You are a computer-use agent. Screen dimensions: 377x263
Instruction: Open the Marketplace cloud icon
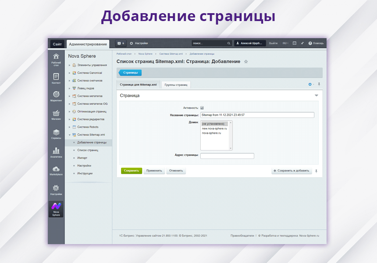coord(56,171)
